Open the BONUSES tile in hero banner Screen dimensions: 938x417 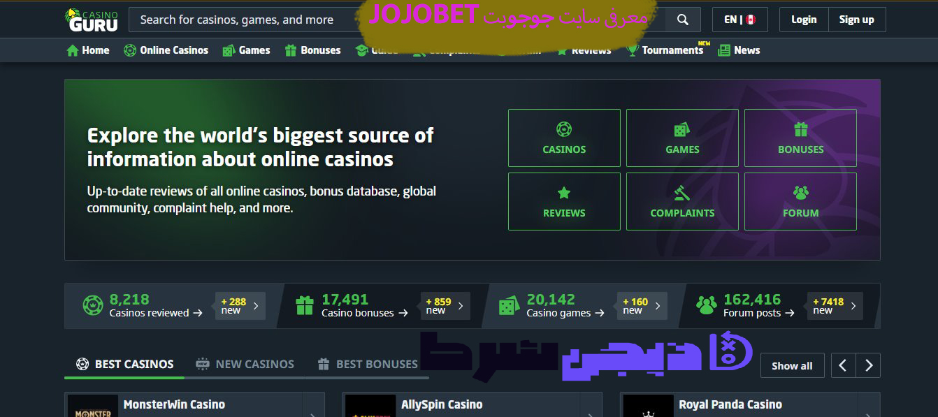800,138
